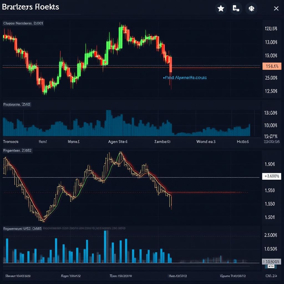Open the share/export icon next to star
Viewport: 284px width, 284px height.
coord(236,9)
